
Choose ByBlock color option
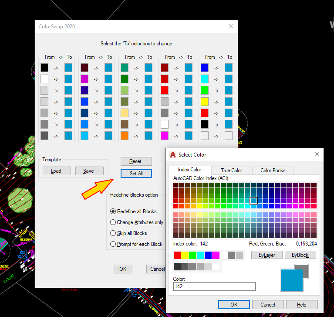point(300,255)
